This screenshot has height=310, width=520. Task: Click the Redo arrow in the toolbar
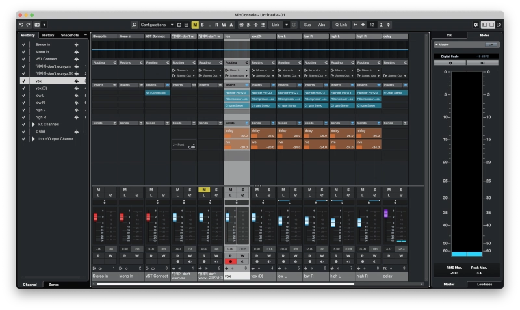pyautogui.click(x=28, y=25)
